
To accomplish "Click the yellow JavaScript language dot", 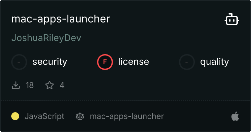I will coord(15,116).
